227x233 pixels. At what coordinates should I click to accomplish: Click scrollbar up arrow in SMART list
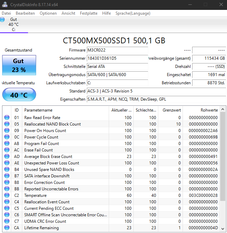point(223,110)
